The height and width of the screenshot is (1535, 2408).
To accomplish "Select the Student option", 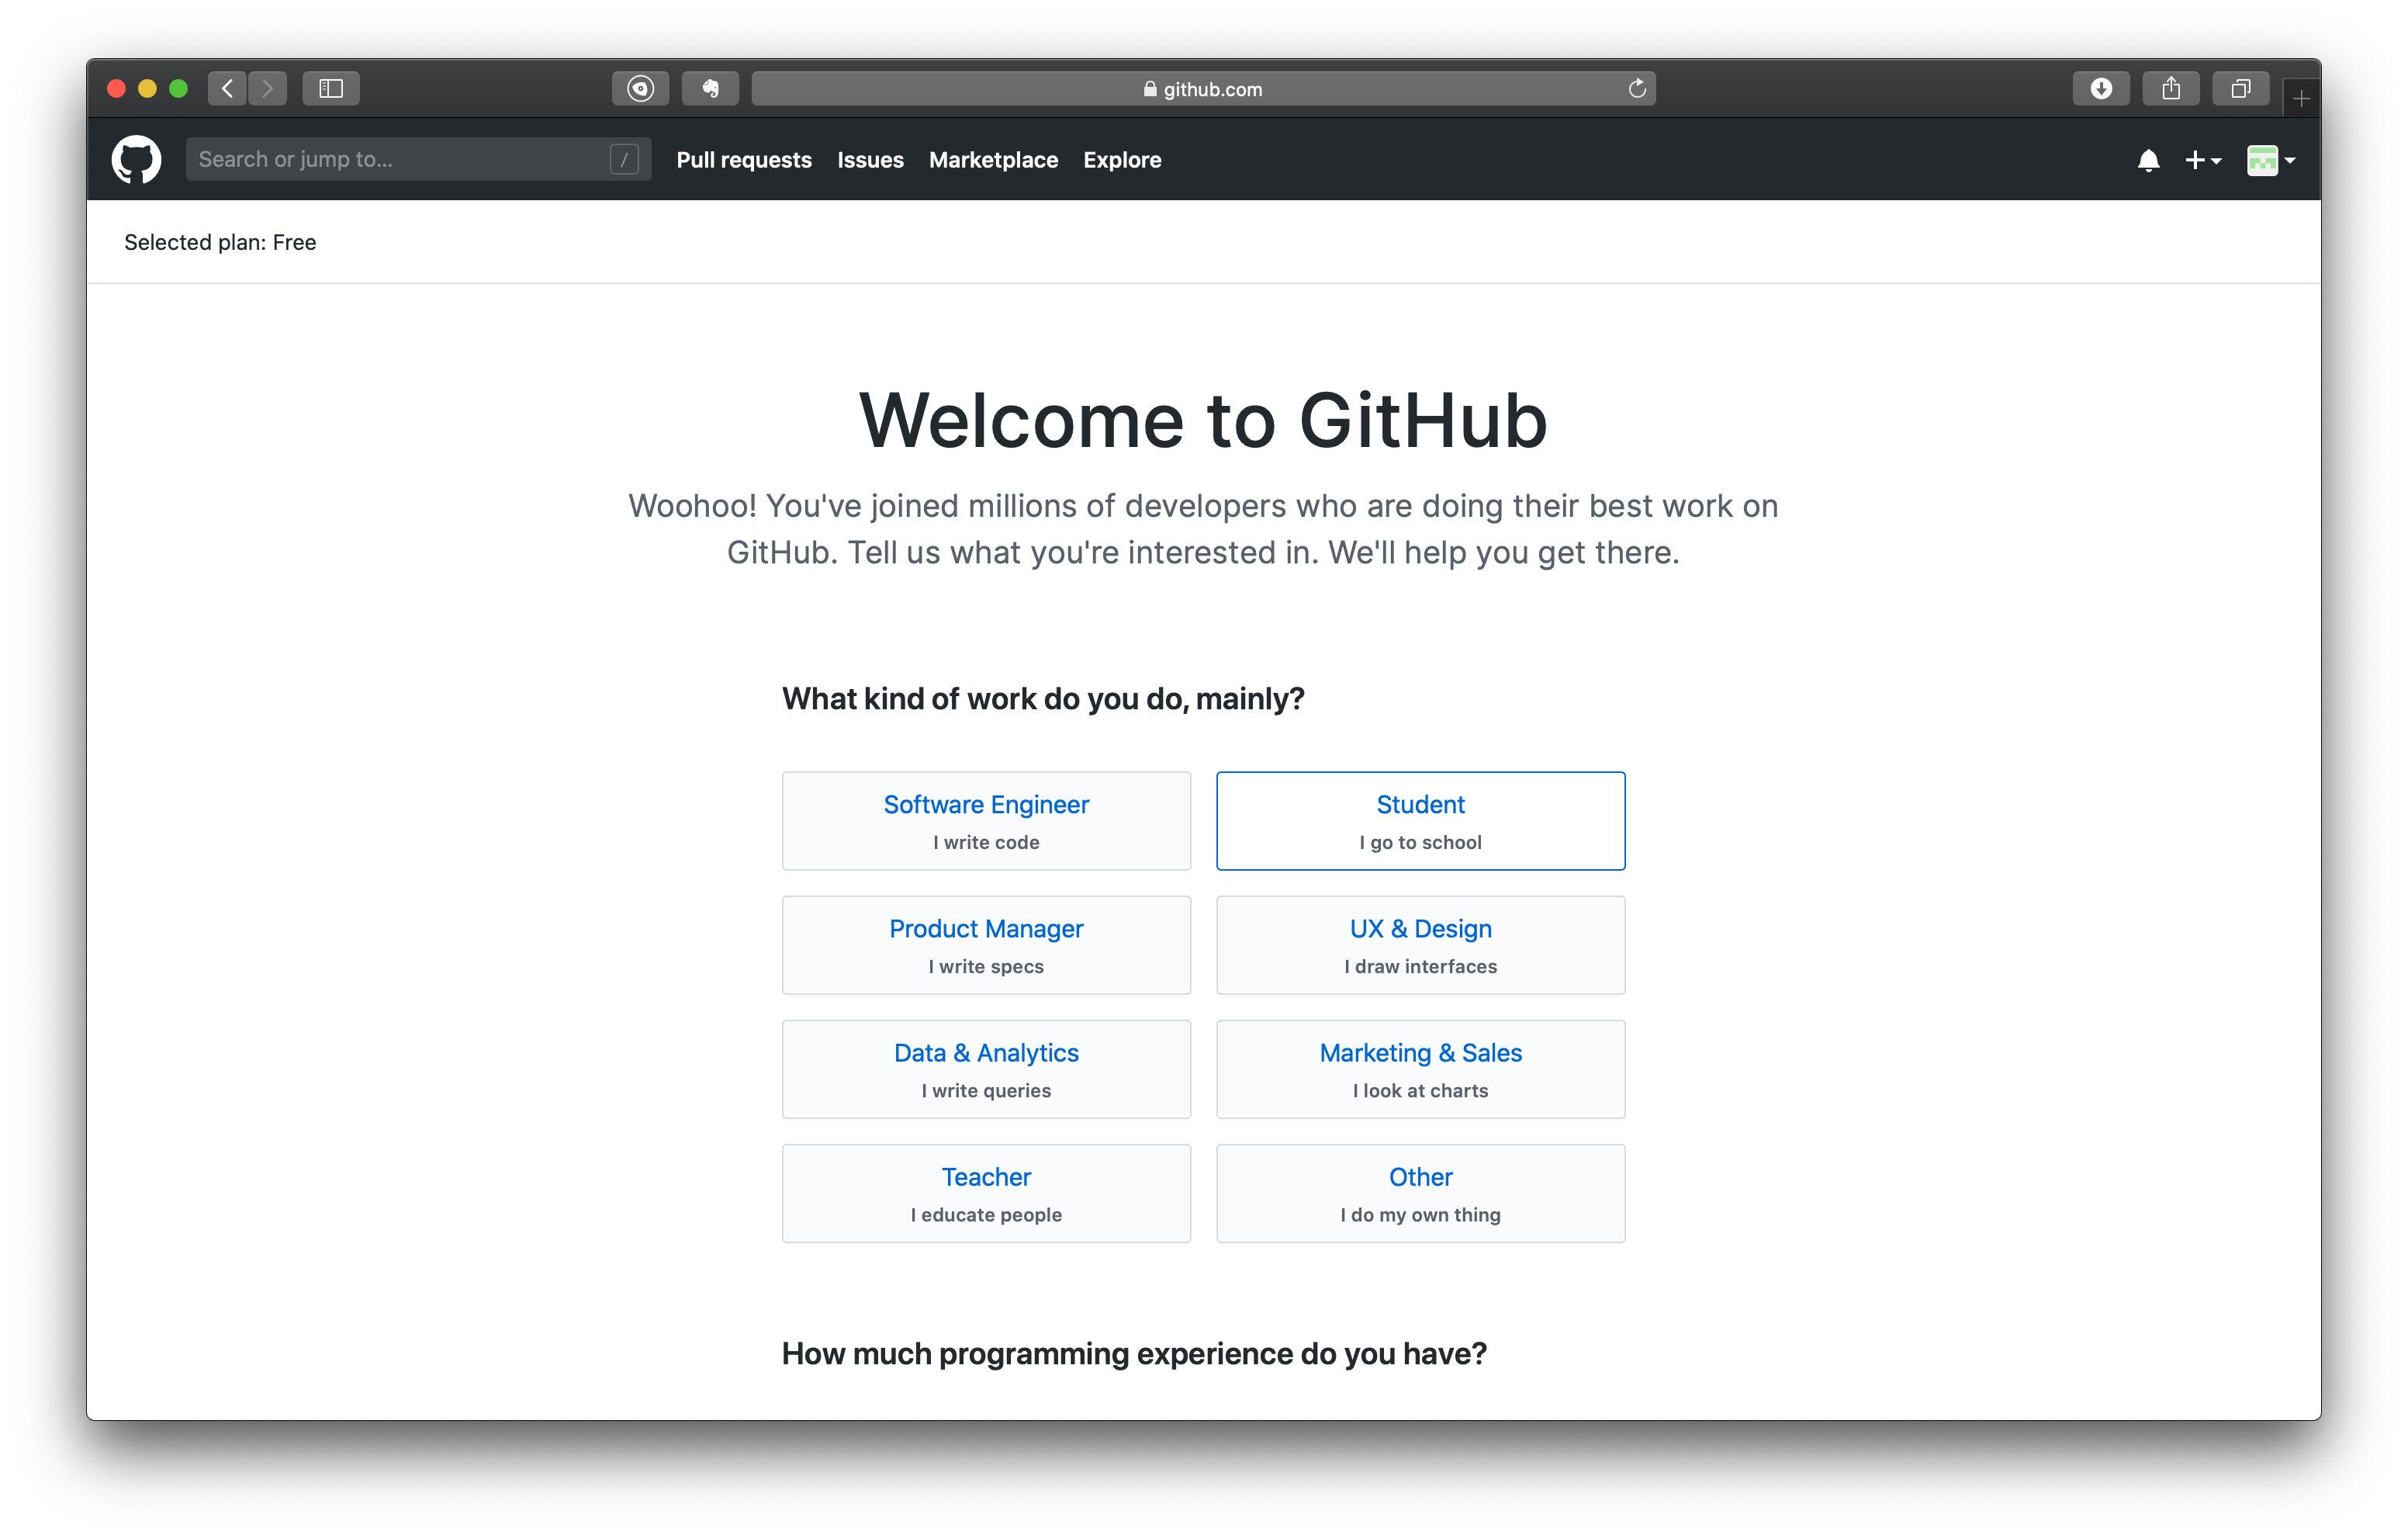I will (x=1420, y=820).
